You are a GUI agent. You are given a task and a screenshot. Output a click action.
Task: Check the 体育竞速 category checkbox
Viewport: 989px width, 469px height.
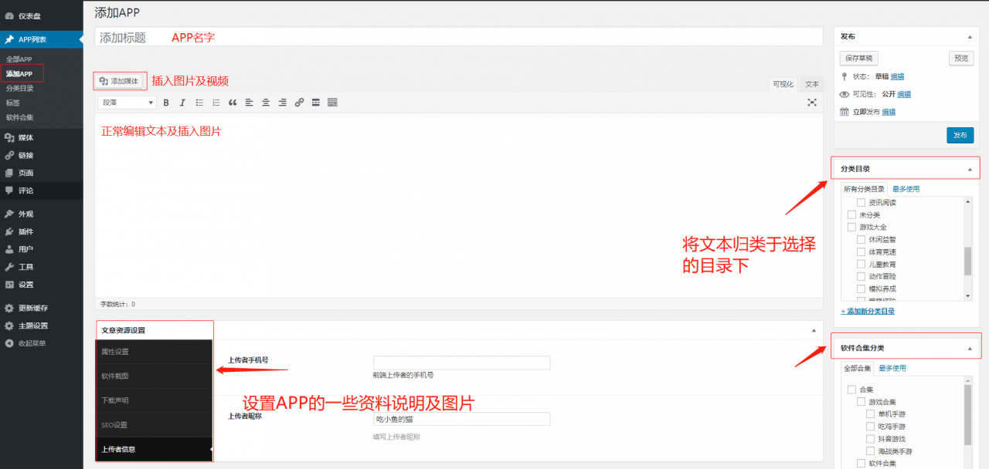(x=861, y=251)
